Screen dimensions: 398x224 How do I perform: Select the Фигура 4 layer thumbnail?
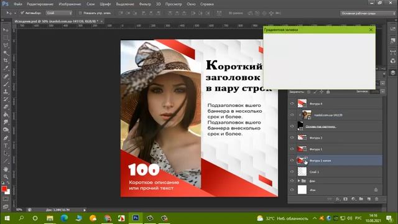point(302,103)
